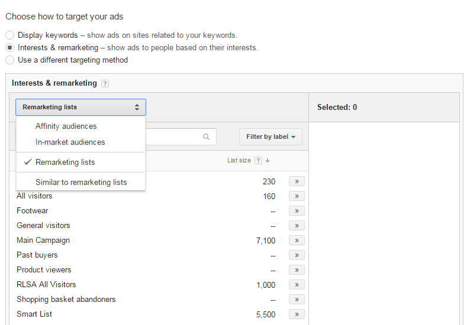Select Similar to remarketing lists option
Viewport: 467px width, 325px height.
point(81,182)
